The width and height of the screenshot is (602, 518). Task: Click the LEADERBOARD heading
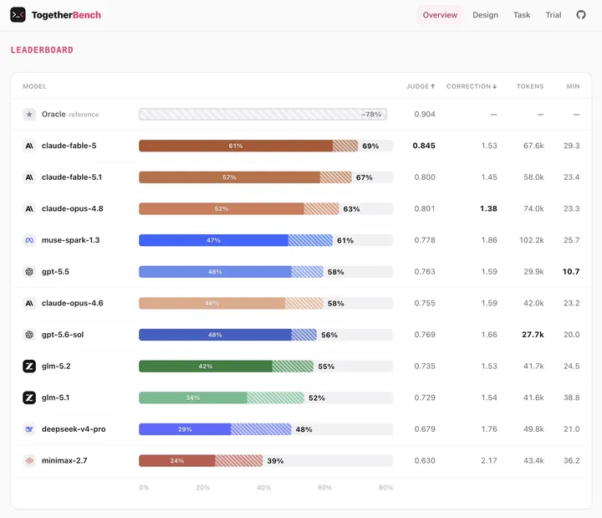tap(42, 50)
